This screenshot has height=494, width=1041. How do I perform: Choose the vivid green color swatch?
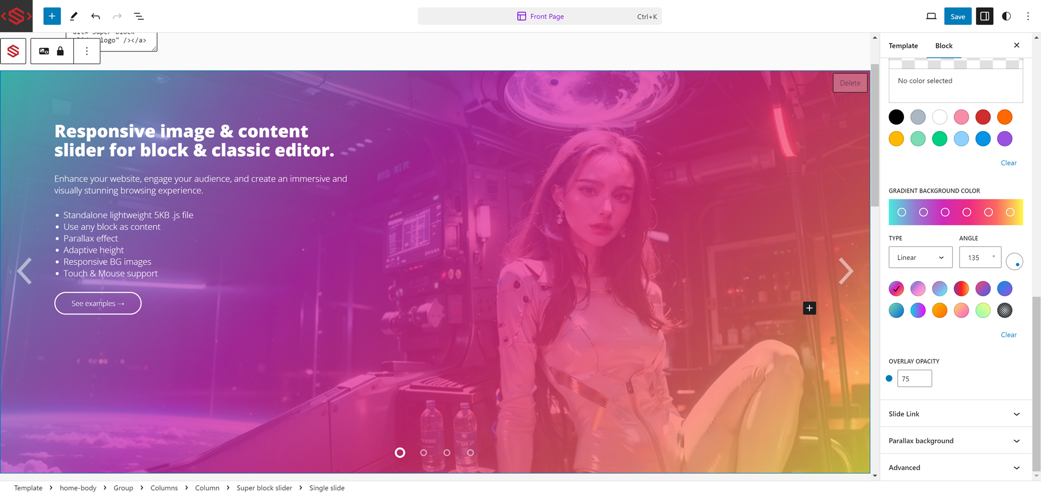[x=940, y=139]
